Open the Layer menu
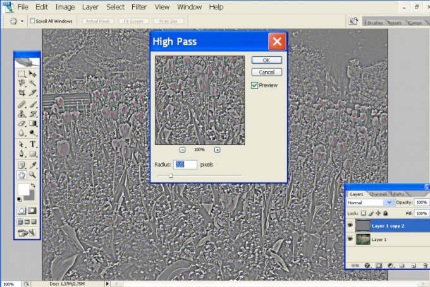430x287 pixels. 90,7
